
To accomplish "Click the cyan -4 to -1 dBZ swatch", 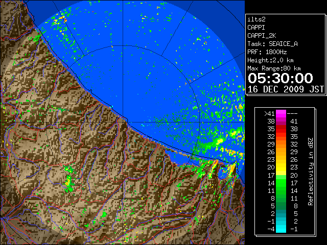I will coord(281,229).
